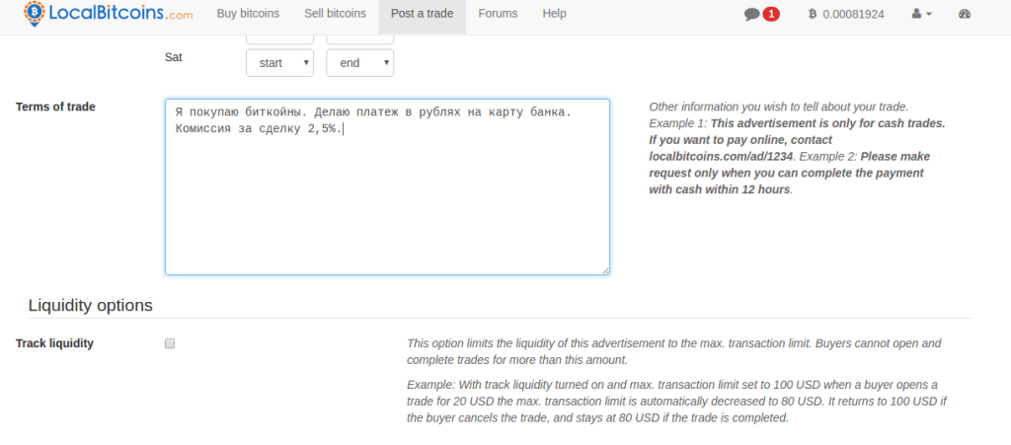The height and width of the screenshot is (445, 1011).
Task: Select the Post a trade tab
Action: click(422, 14)
